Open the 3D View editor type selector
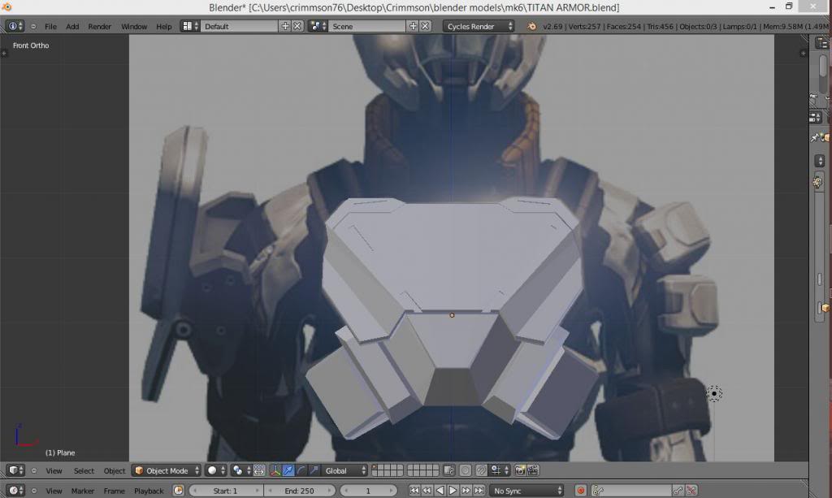The height and width of the screenshot is (498, 832). click(x=15, y=470)
